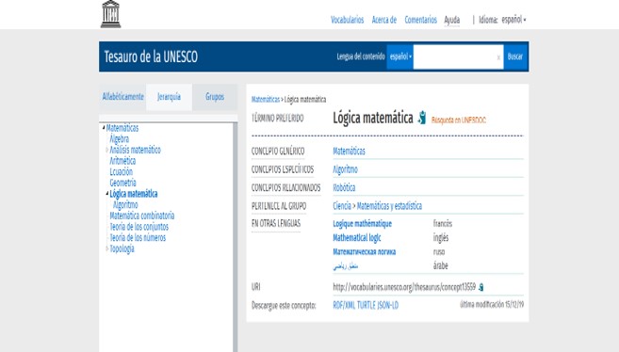The height and width of the screenshot is (352, 619).
Task: Expand the Análisis matemático tree node
Action: (x=107, y=150)
